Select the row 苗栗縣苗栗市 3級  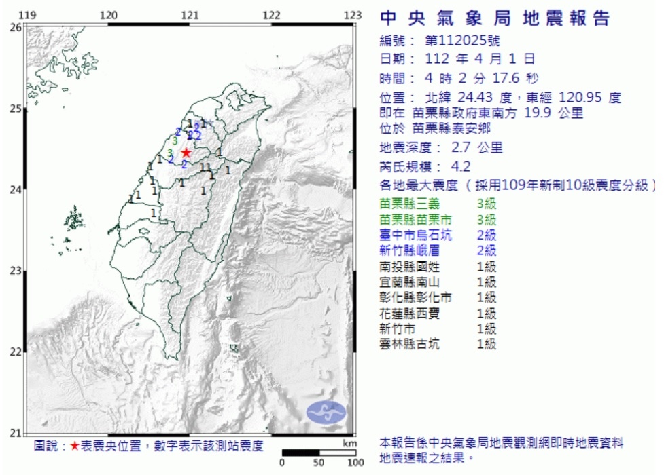click(x=438, y=220)
